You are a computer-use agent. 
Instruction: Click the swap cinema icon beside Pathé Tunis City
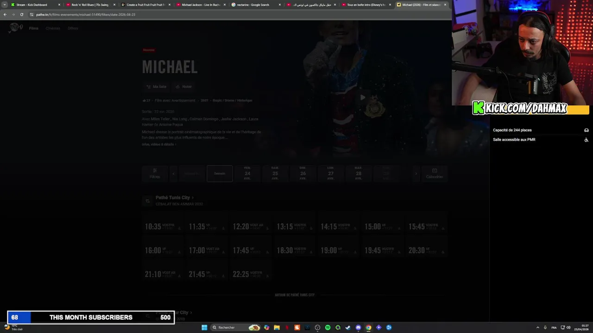(148, 201)
